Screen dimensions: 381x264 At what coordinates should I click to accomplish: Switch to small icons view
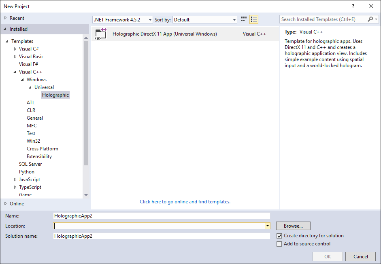tap(244, 19)
